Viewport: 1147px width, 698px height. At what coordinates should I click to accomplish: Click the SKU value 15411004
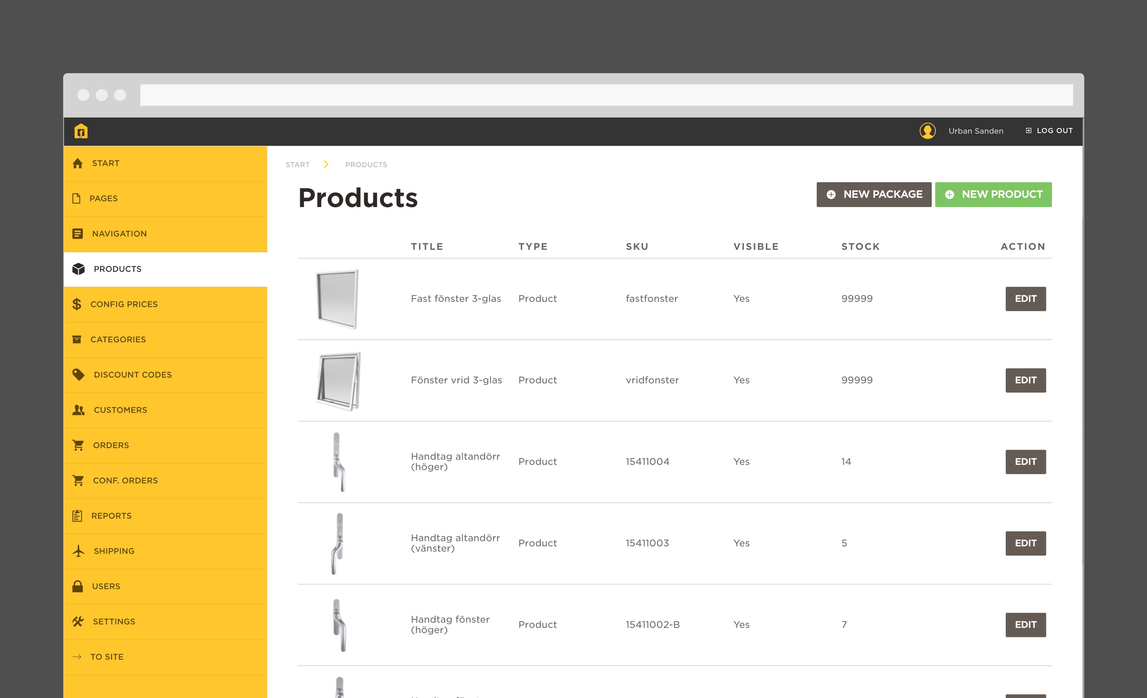click(x=647, y=462)
